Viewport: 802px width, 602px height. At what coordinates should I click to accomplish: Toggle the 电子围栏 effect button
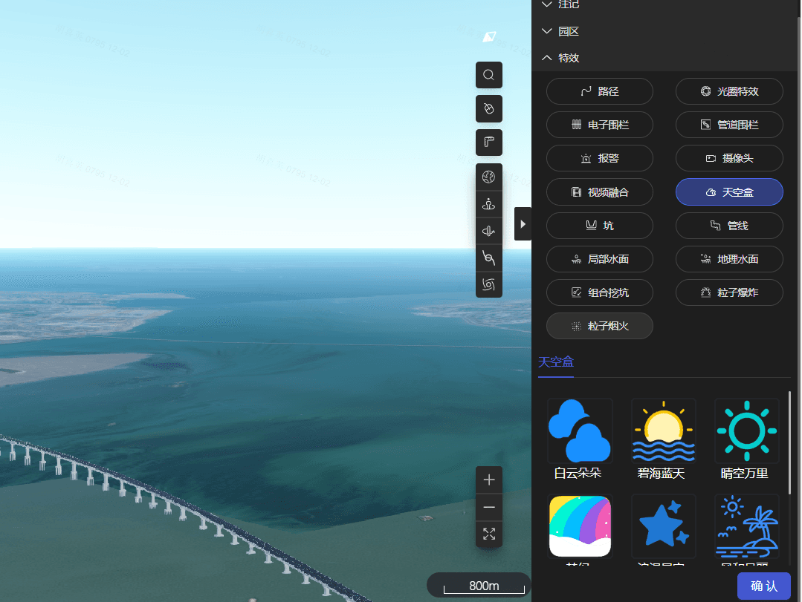(599, 125)
